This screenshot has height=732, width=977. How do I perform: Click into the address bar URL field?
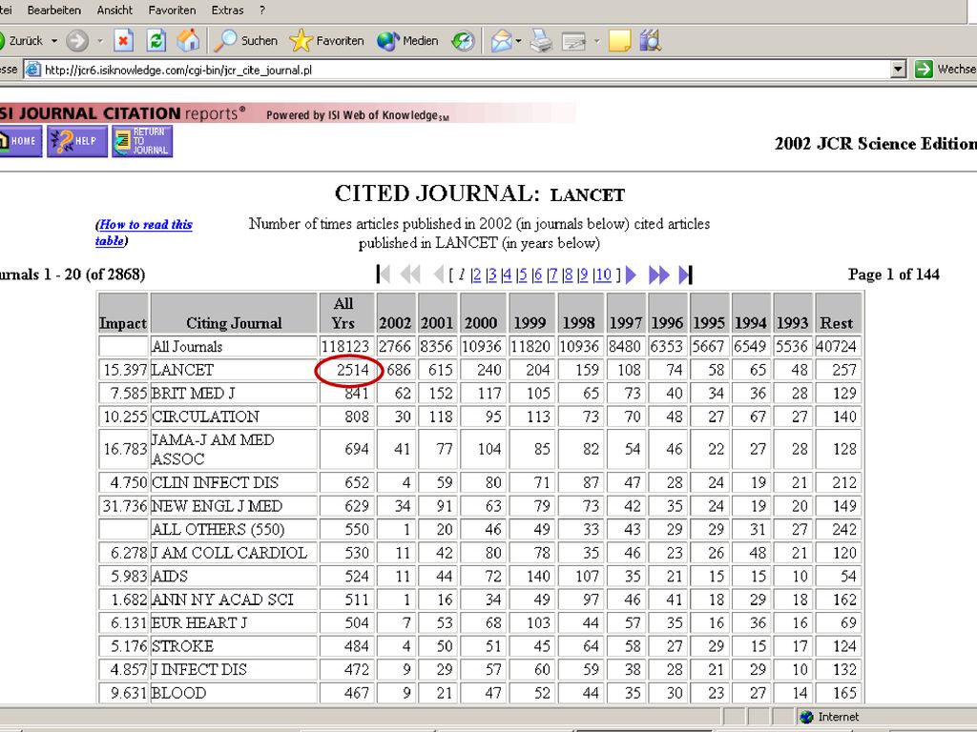click(466, 70)
